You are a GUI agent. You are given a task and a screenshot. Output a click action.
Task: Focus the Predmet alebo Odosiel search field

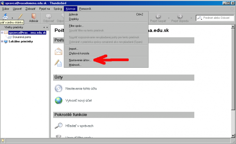click(216, 18)
